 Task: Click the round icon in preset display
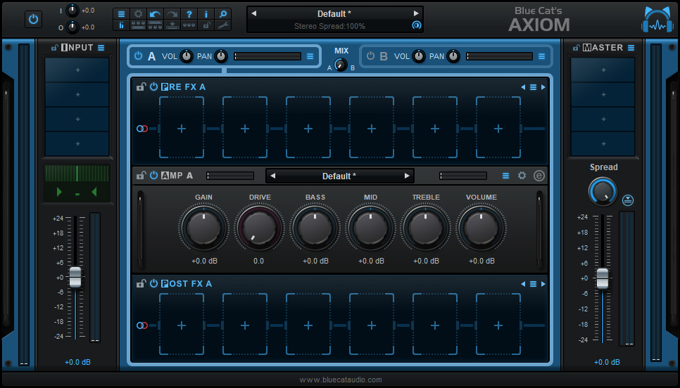416,25
